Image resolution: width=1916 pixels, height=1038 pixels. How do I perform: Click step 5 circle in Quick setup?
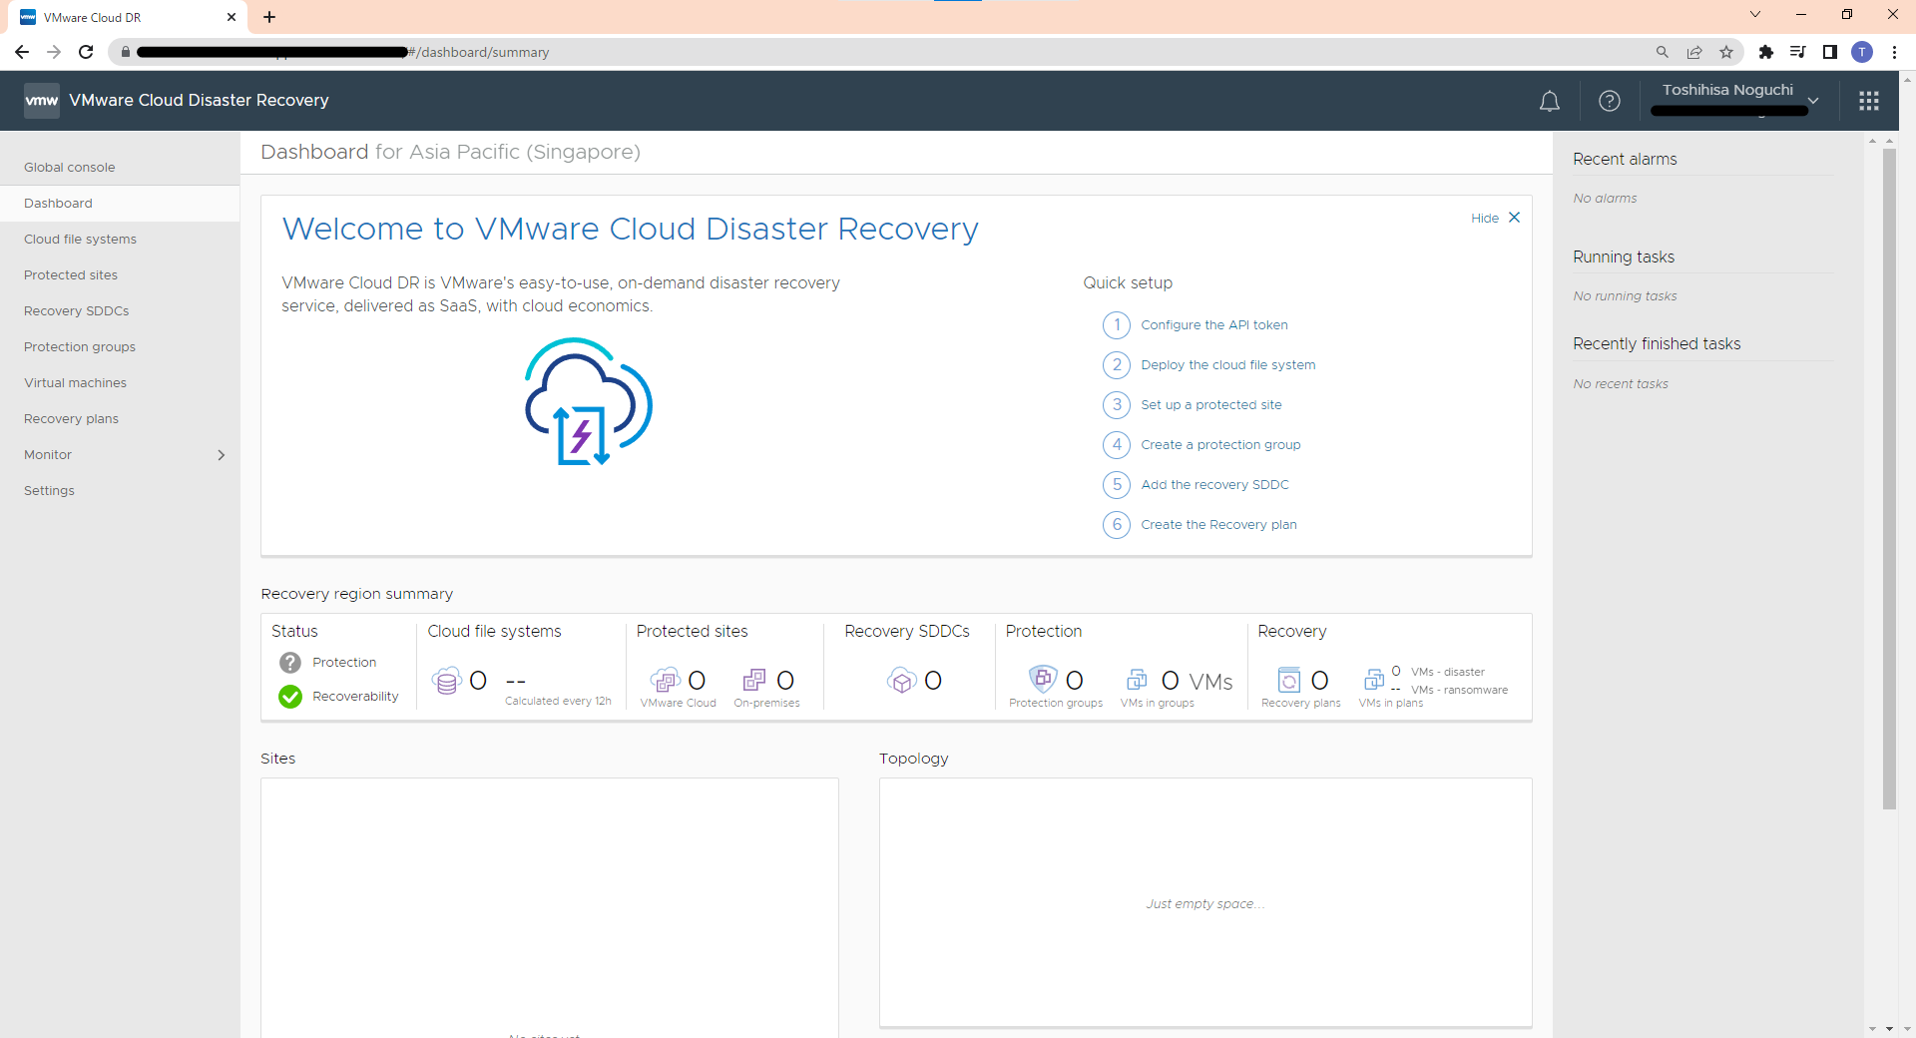[1117, 485]
